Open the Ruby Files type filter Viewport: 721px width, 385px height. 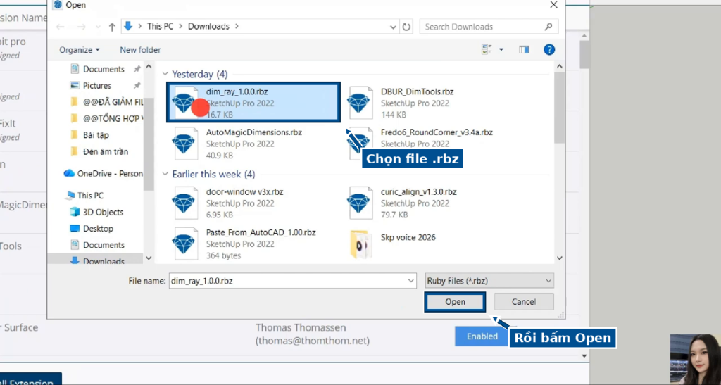pos(489,280)
